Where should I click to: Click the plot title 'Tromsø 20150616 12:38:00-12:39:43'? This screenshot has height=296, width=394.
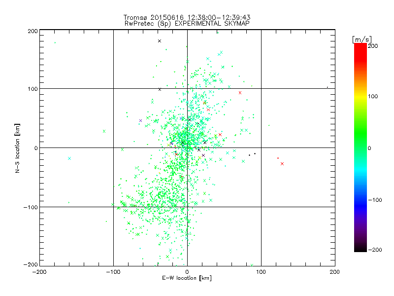point(187,17)
